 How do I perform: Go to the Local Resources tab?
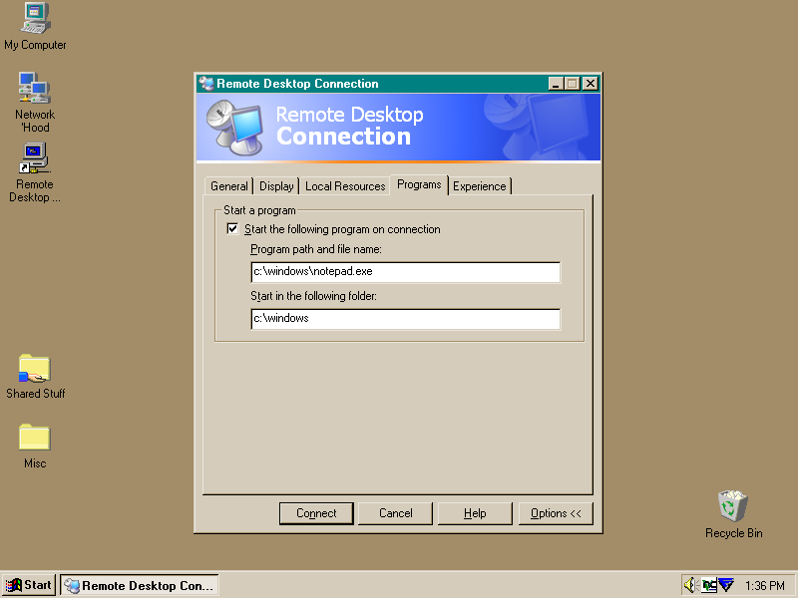pyautogui.click(x=345, y=186)
